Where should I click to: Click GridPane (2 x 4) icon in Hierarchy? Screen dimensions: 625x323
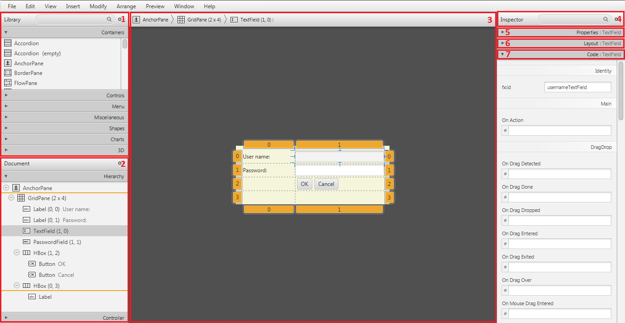coord(21,198)
